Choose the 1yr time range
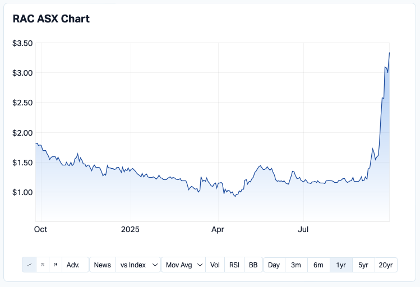 click(341, 265)
